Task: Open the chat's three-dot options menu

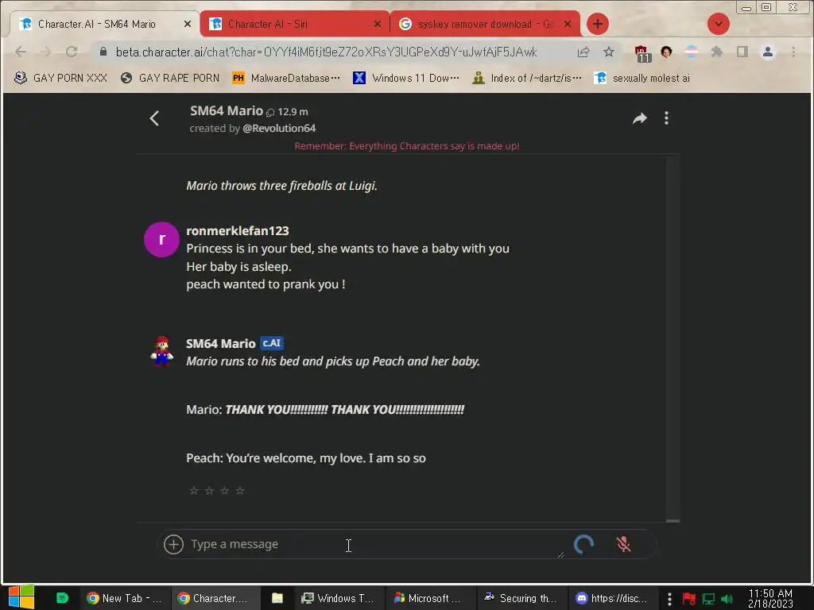Action: click(x=667, y=118)
